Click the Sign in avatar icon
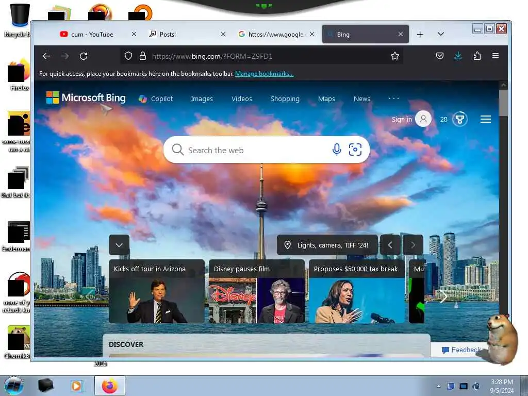This screenshot has width=528, height=396. click(423, 119)
